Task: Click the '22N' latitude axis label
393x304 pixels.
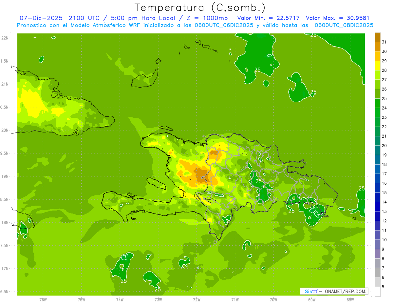Action: (x=5, y=38)
